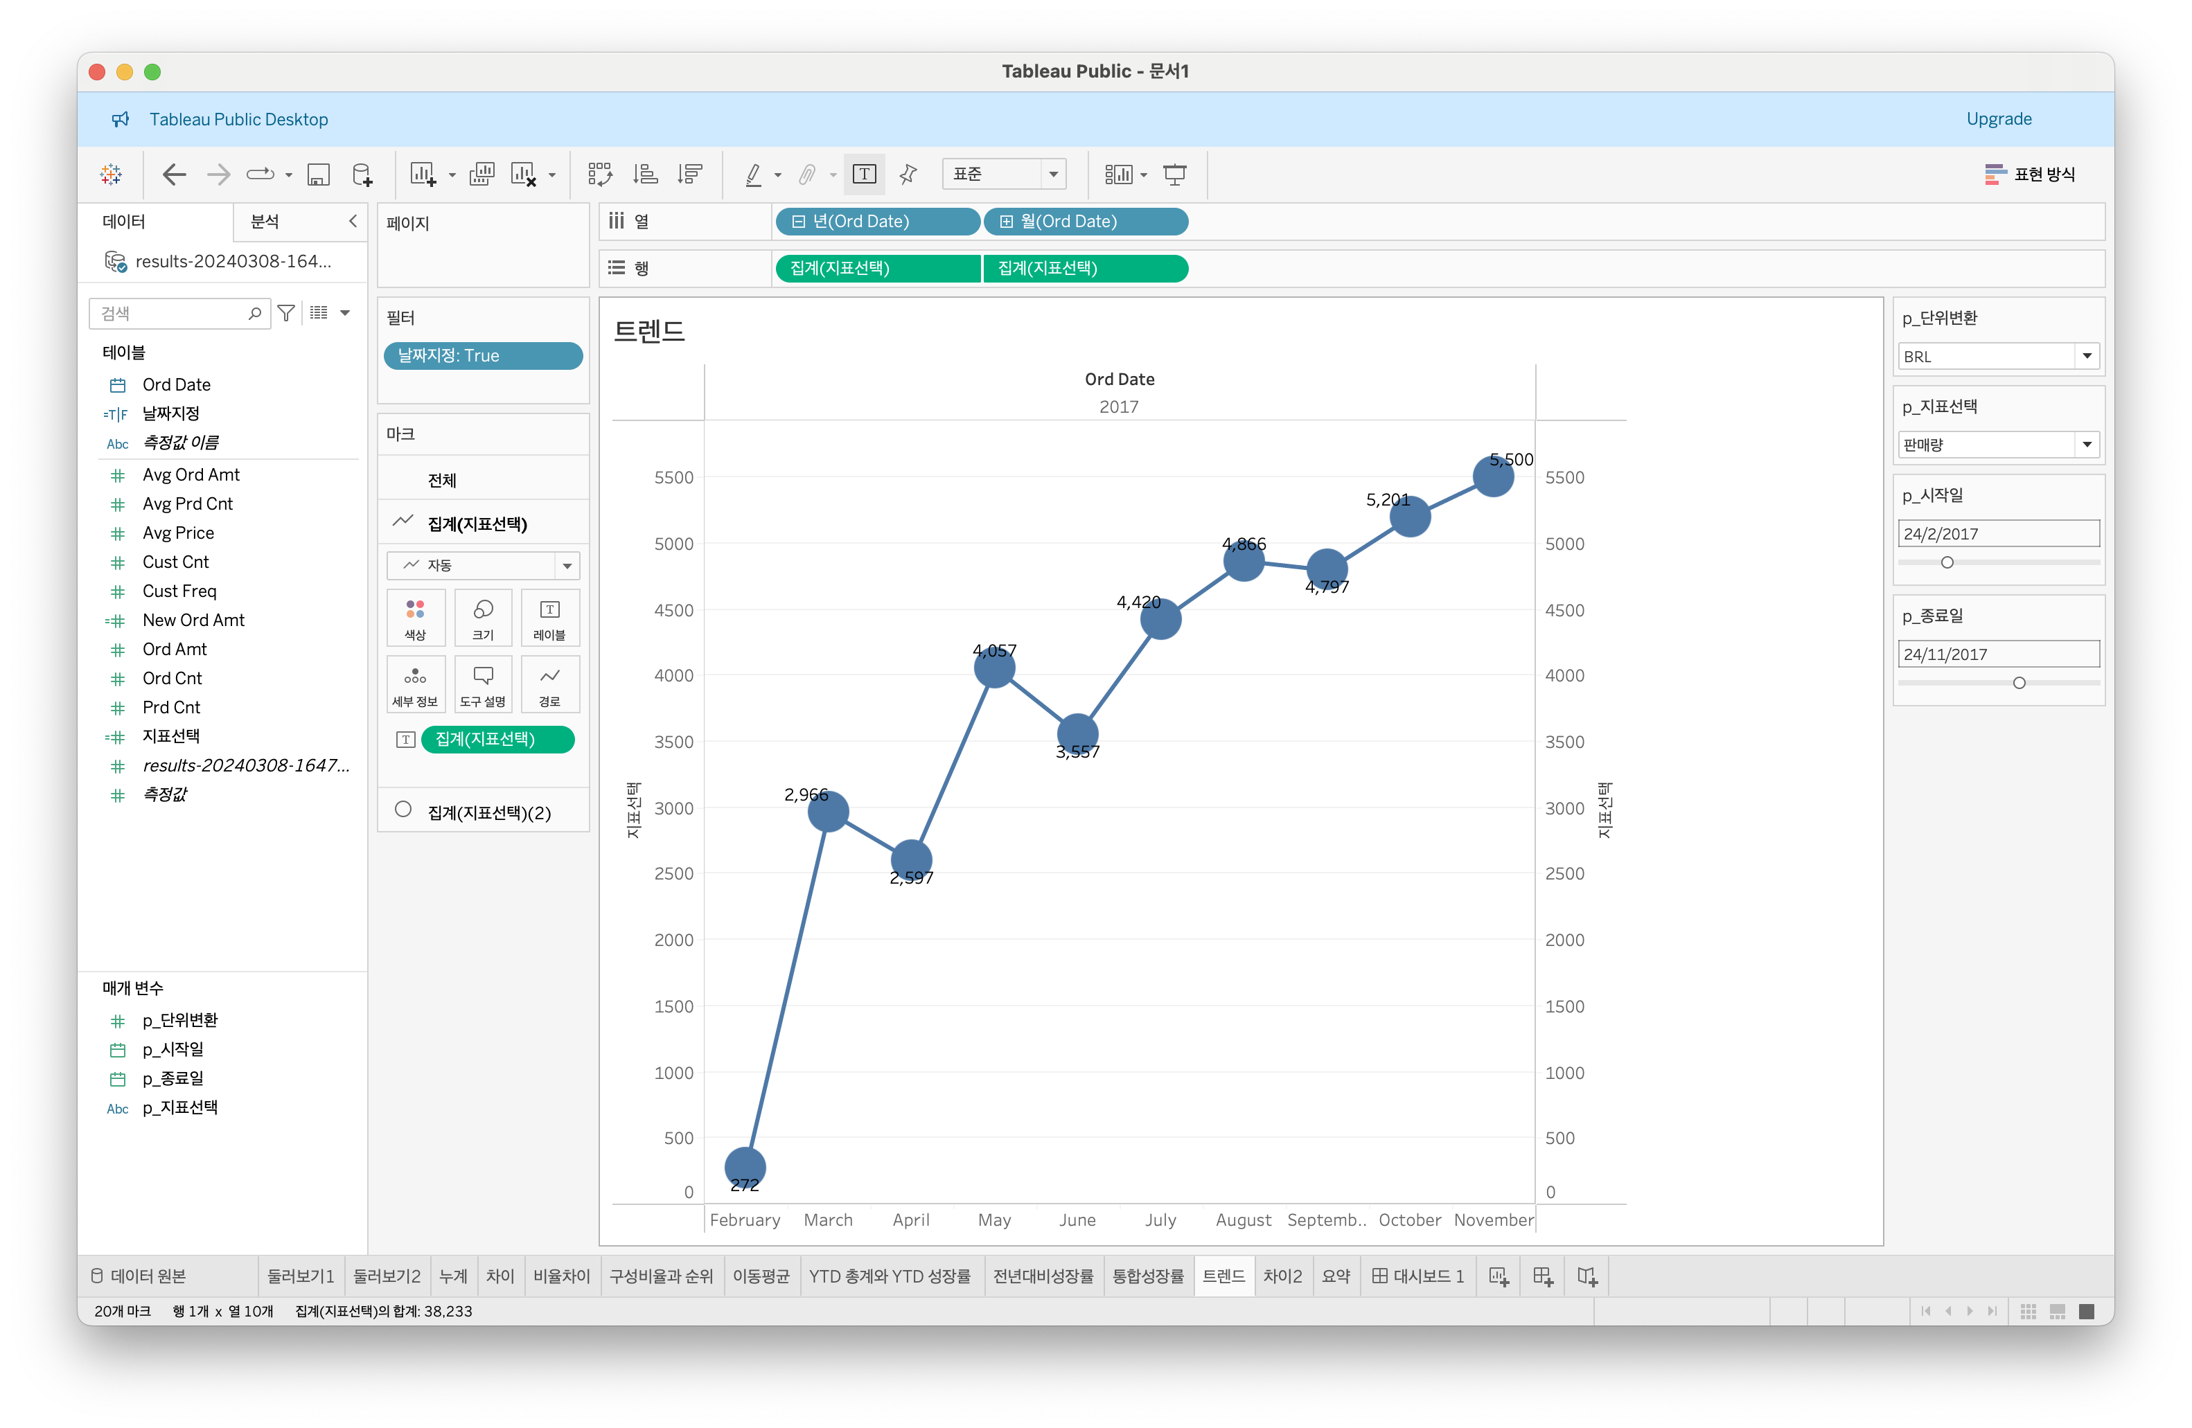Open the Tooltip mark card
The width and height of the screenshot is (2192, 1428).
[483, 684]
